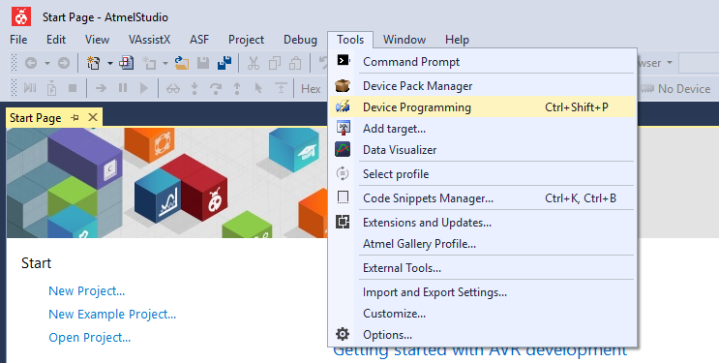
Task: Expand the Add New Item dropdown arrow
Action: [165, 63]
